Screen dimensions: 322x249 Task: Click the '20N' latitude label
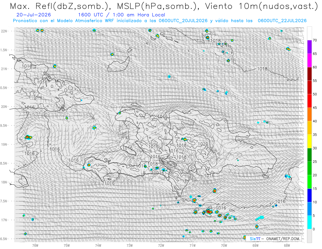4,107
